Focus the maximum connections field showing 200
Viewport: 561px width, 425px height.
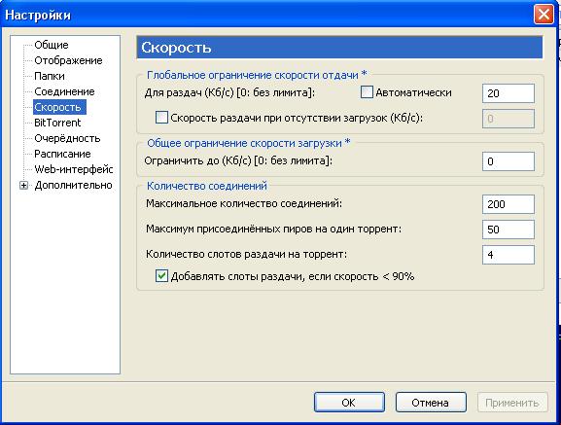tap(508, 204)
